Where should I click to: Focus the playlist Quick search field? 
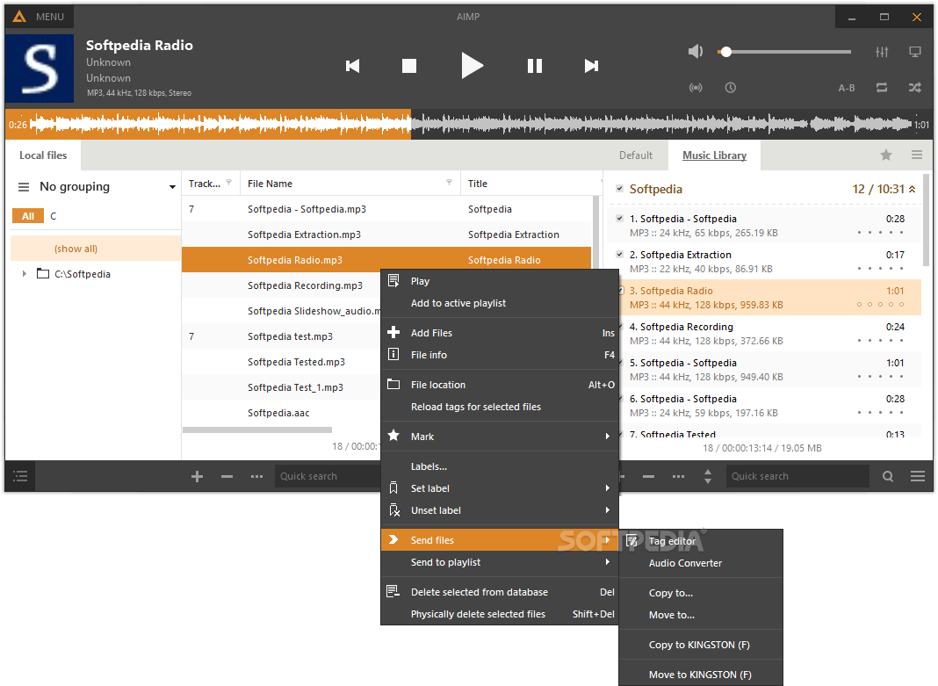click(797, 477)
